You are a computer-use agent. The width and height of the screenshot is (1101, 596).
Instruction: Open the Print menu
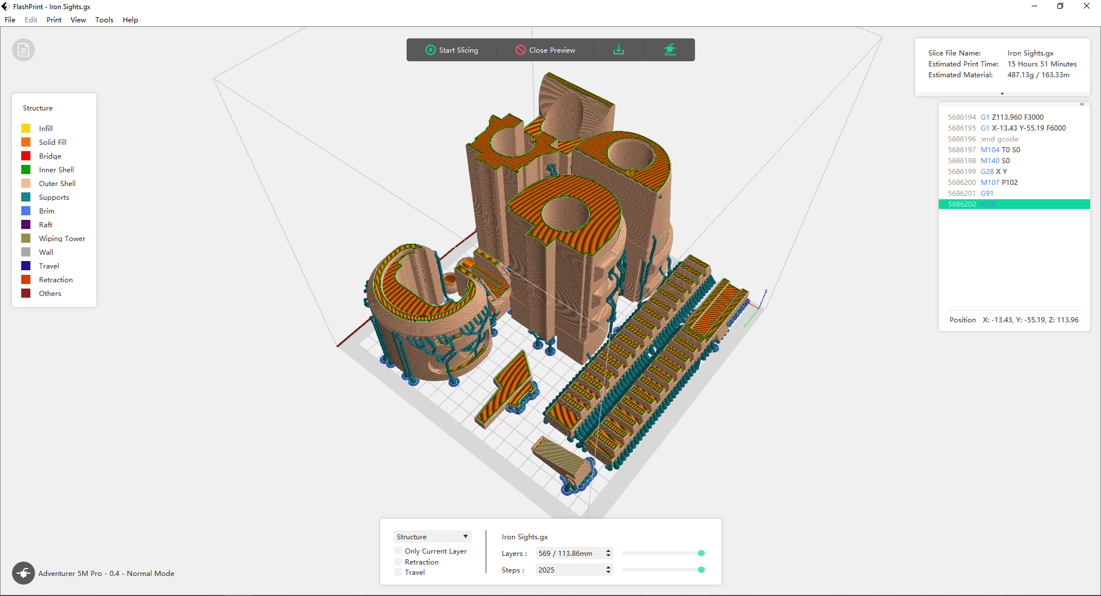point(54,20)
